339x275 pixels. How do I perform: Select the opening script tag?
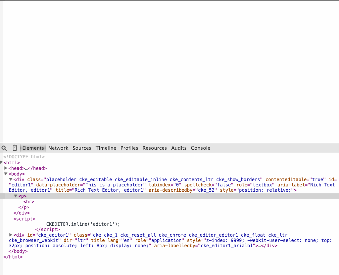coord(24,219)
